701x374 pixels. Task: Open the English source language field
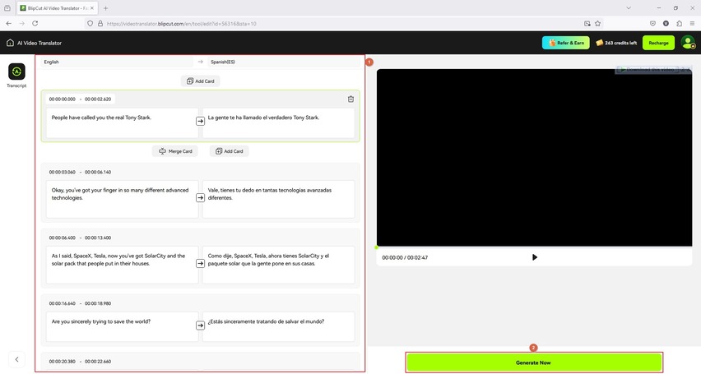click(x=115, y=62)
